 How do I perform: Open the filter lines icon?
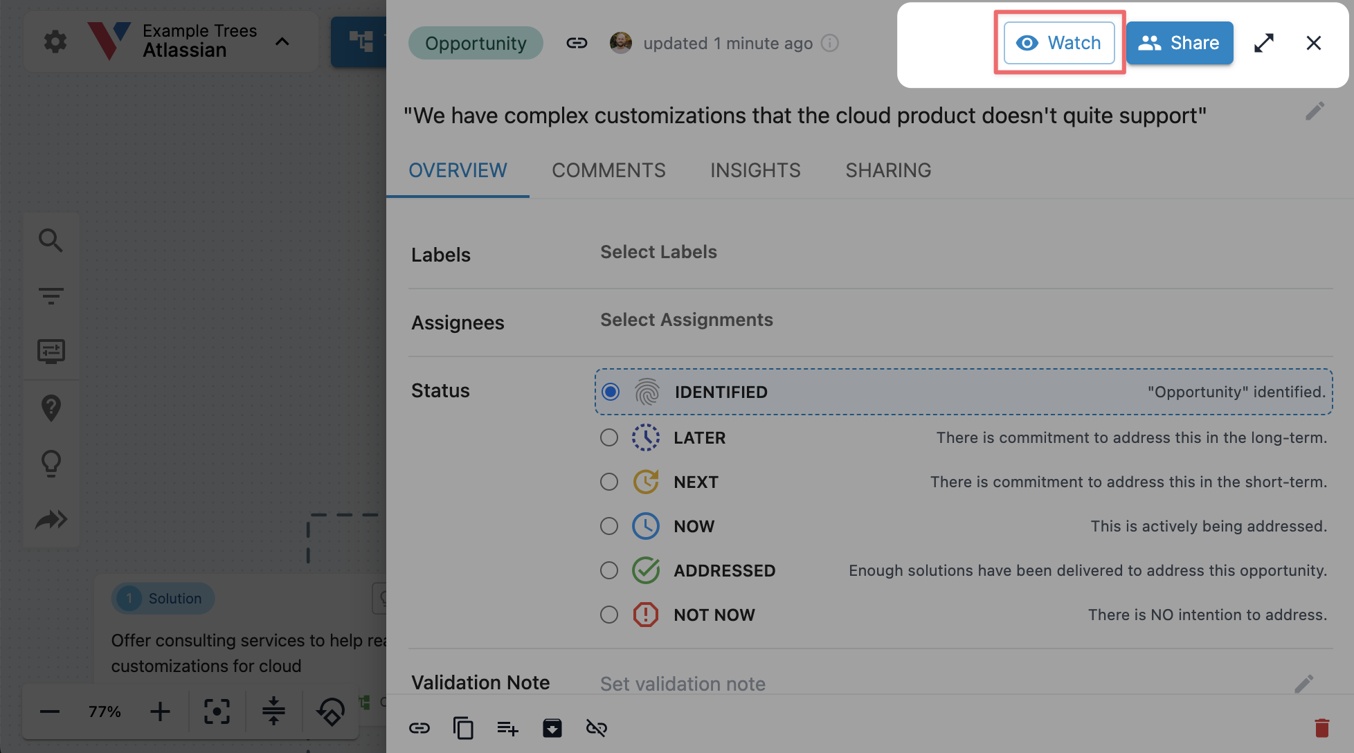point(51,296)
